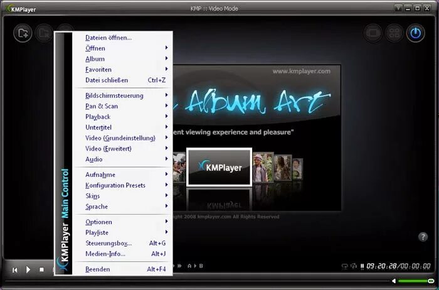Toggle the repeat mode icon
Image resolution: width=439 pixels, height=290 pixels.
click(x=345, y=266)
